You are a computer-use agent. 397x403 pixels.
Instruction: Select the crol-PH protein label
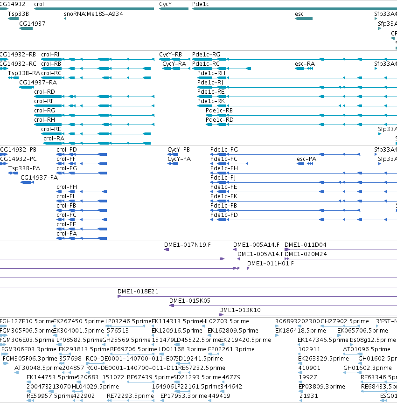67,187
